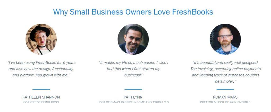Click the blue divider above Roman Mars
This screenshot has height=112, width=271.
pos(225,89)
